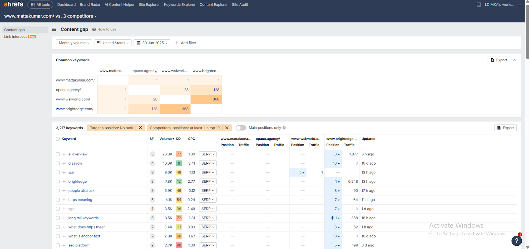Open Brand Radar in top navigation

pyautogui.click(x=90, y=5)
